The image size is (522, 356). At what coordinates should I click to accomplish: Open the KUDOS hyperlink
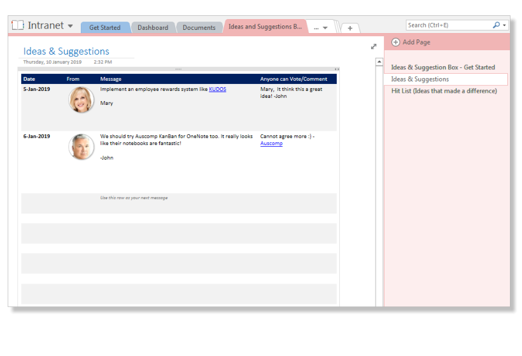click(217, 89)
